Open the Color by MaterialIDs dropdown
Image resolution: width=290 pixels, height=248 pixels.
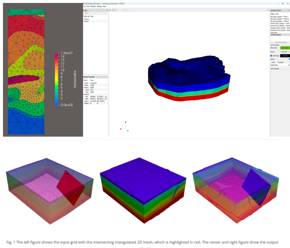tap(284, 51)
